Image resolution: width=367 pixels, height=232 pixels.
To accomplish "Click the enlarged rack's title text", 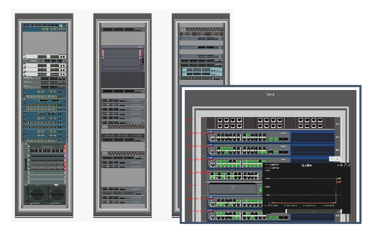I will (x=270, y=95).
